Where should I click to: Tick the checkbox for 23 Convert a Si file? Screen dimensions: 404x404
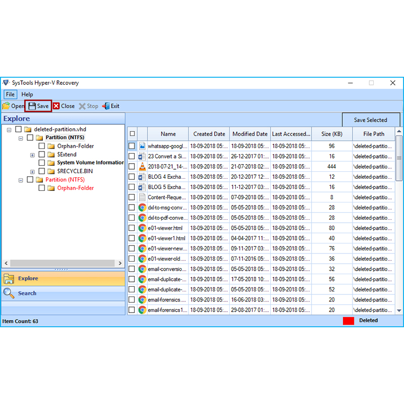(132, 157)
